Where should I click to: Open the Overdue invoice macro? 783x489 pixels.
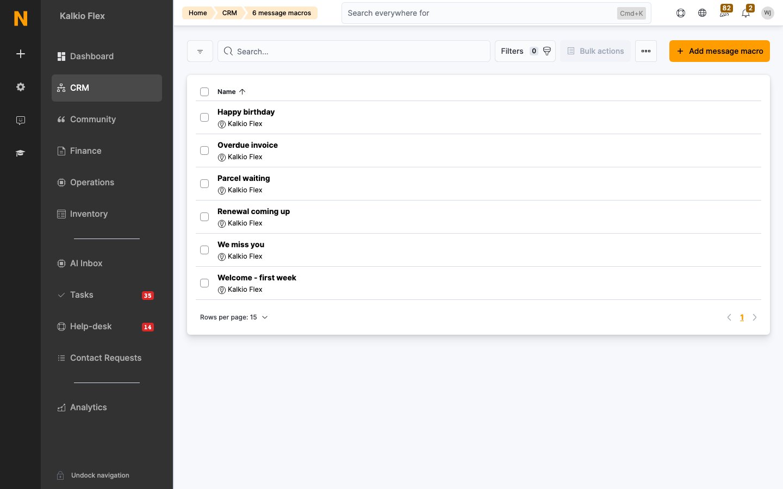tap(247, 145)
